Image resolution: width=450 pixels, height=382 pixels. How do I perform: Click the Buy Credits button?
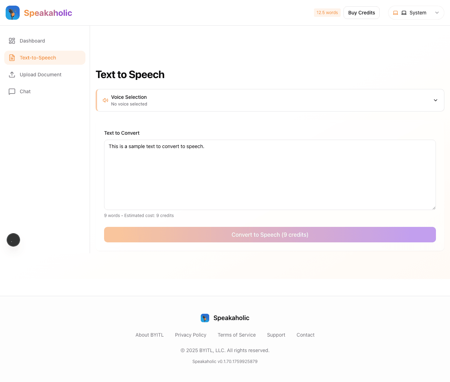click(361, 12)
